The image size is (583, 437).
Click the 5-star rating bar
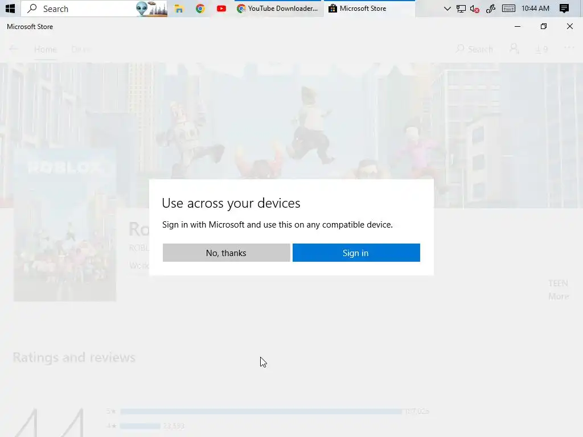[261, 411]
